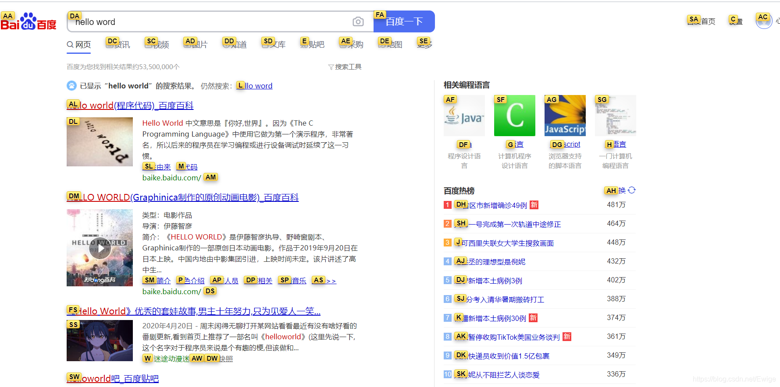
Task: Open dropdown next to second baike.baidu.com URL
Action: tap(210, 292)
